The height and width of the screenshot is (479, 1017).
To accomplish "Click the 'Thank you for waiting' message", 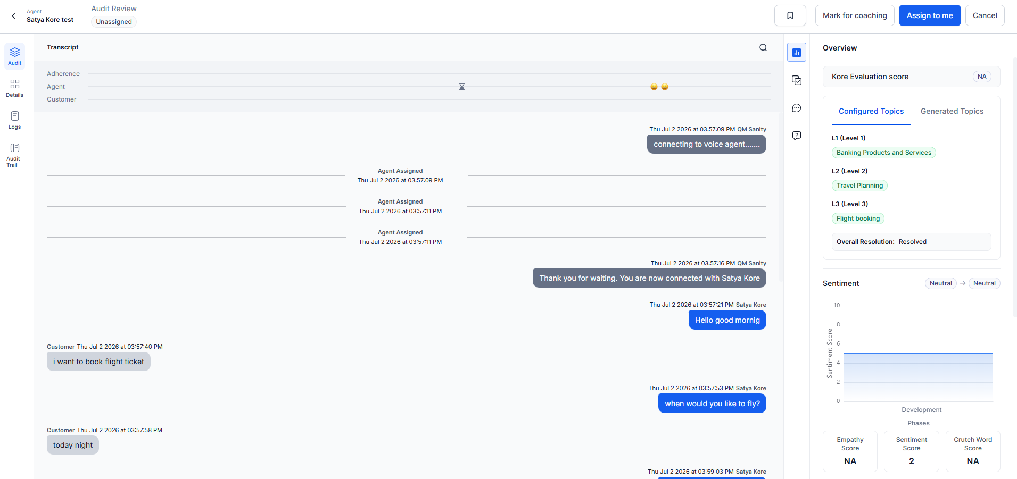I will pos(649,278).
